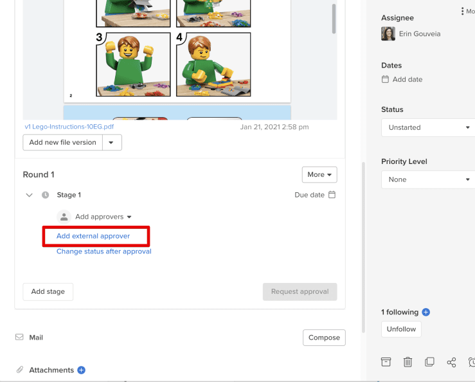The height and width of the screenshot is (382, 475).
Task: Click the share icon
Action: click(x=451, y=362)
